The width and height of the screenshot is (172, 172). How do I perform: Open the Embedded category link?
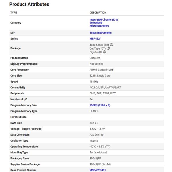pyautogui.click(x=96, y=23)
